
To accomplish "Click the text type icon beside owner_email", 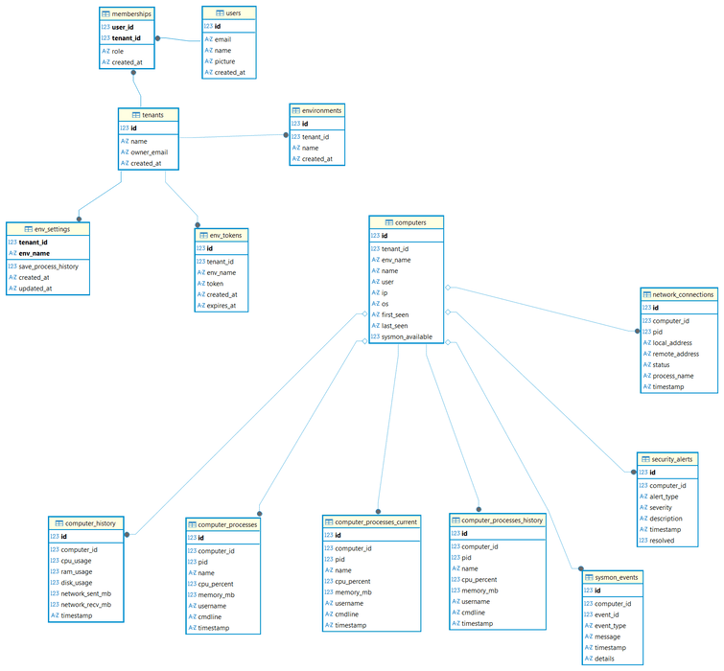I will [125, 152].
